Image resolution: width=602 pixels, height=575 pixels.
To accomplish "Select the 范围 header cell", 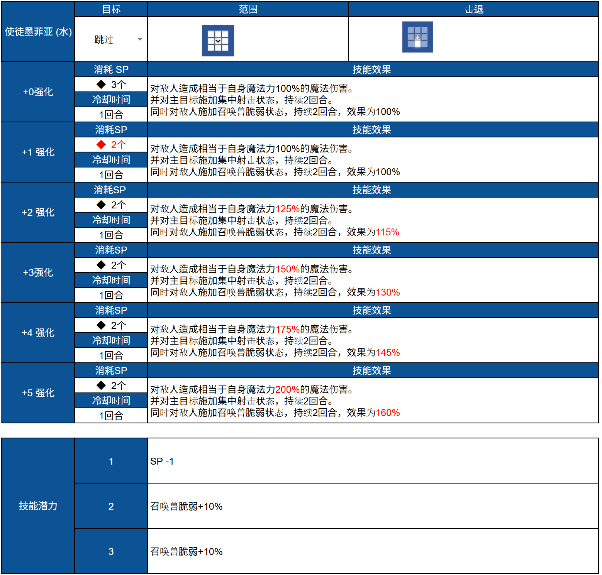I will tap(248, 9).
